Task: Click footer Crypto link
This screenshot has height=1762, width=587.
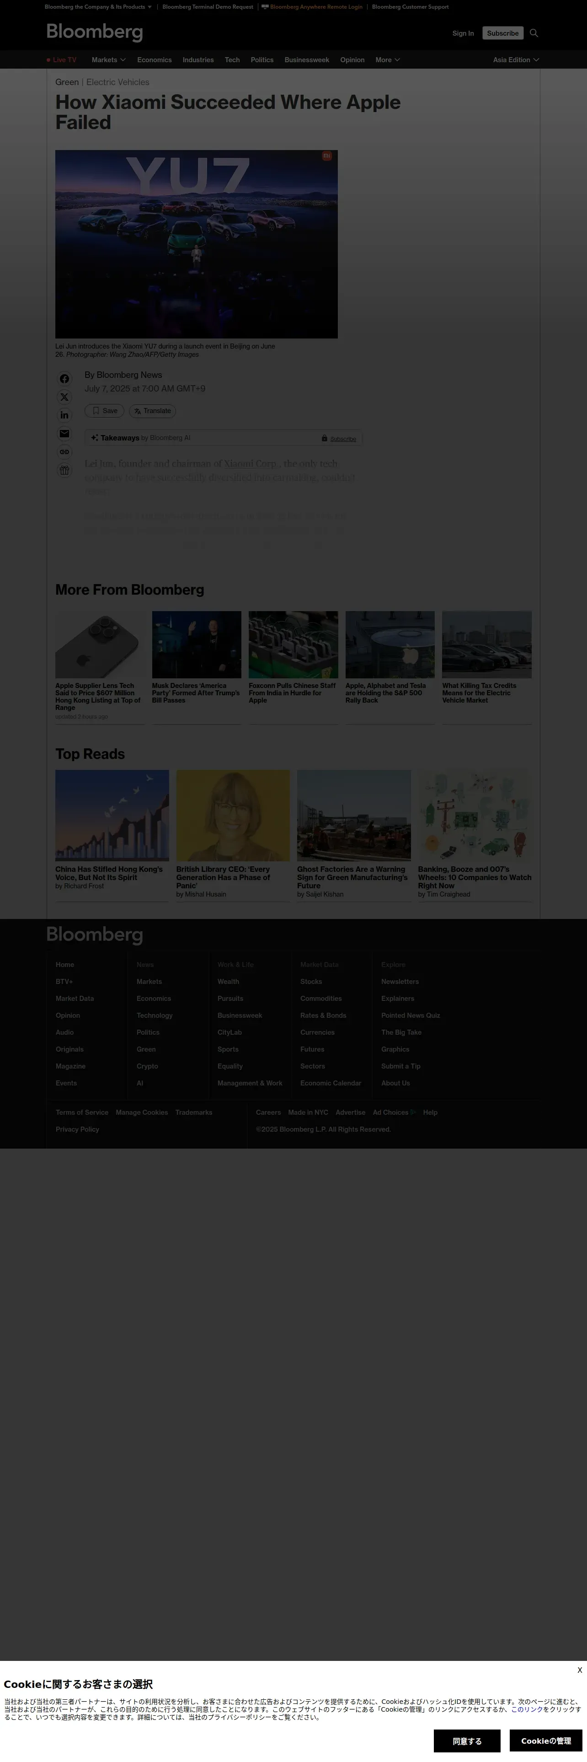Action: pyautogui.click(x=147, y=1066)
